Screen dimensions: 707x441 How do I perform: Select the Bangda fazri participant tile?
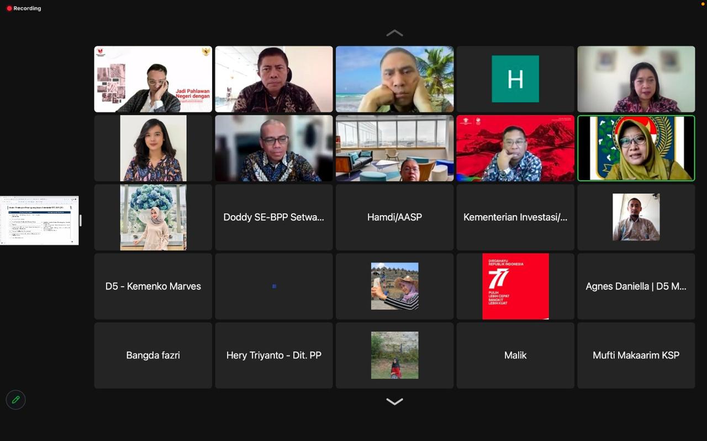click(153, 356)
